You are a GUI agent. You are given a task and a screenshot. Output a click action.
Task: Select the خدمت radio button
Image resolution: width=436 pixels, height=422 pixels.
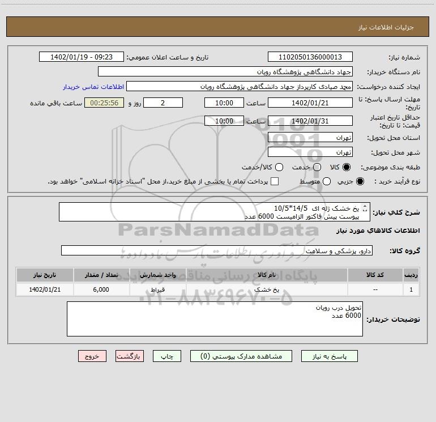coord(317,167)
